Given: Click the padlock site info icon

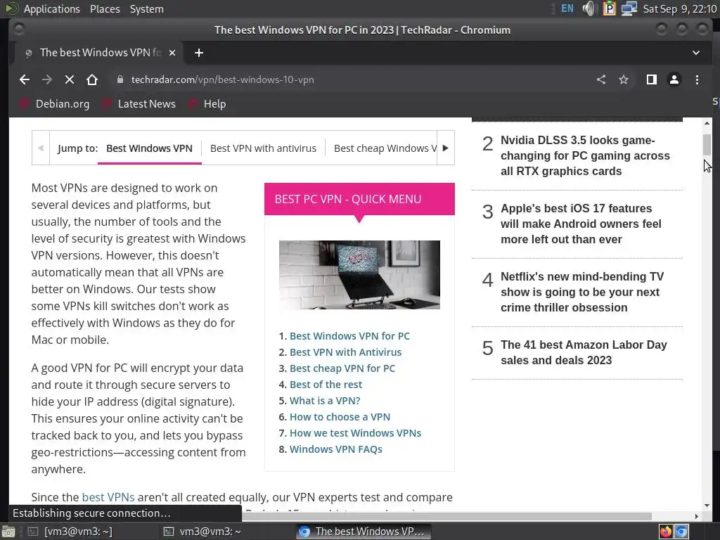Looking at the screenshot, I should [x=120, y=79].
